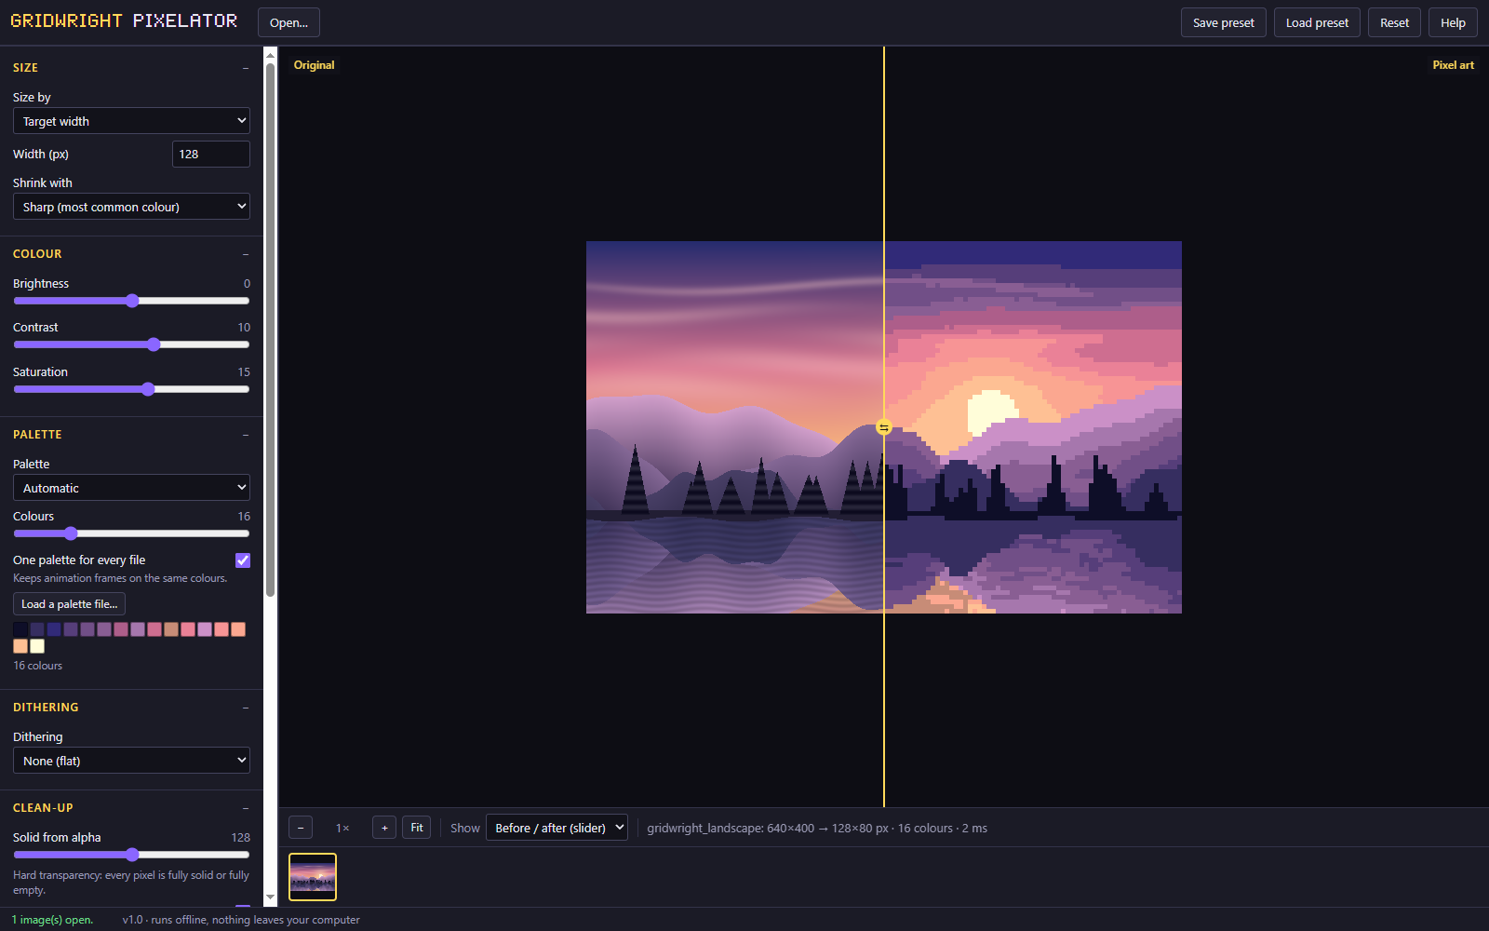Uncheck One palette for every file

coord(243,560)
